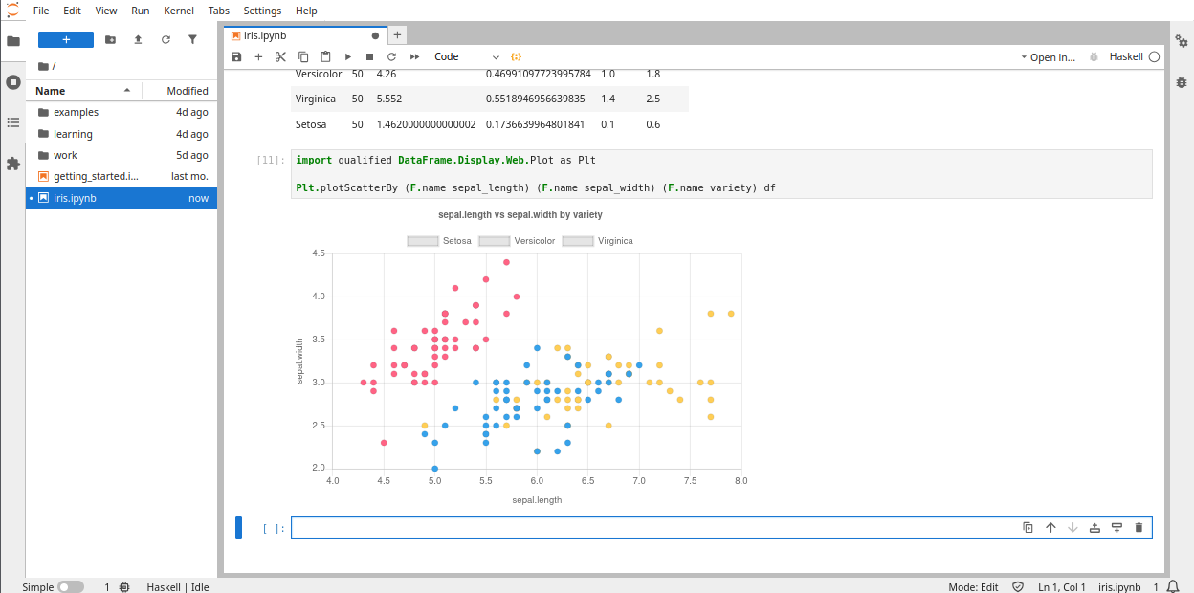1194x593 pixels.
Task: Open the Property Inspector on right sidebar
Action: click(1182, 41)
